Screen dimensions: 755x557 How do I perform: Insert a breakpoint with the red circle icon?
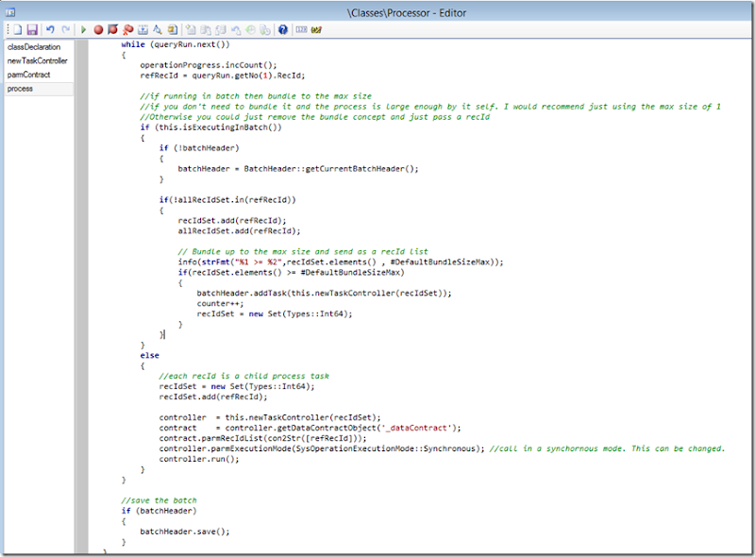tap(98, 30)
